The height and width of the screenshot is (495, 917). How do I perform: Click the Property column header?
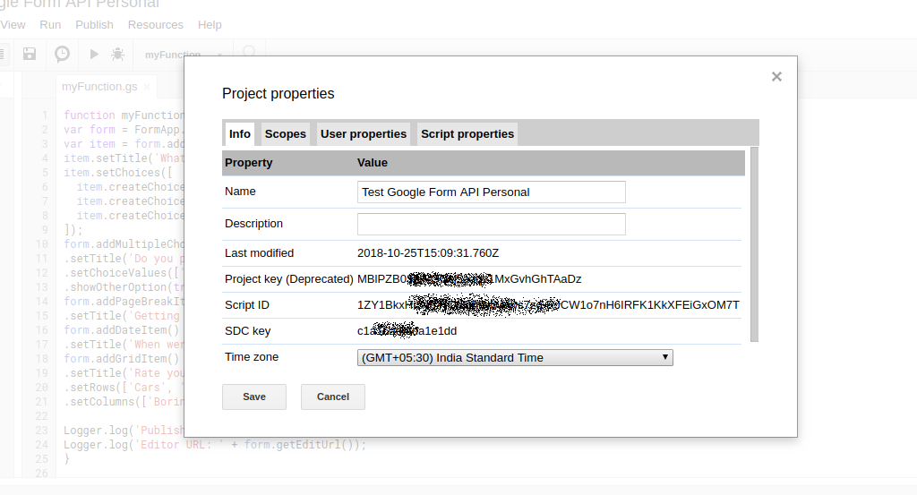249,163
